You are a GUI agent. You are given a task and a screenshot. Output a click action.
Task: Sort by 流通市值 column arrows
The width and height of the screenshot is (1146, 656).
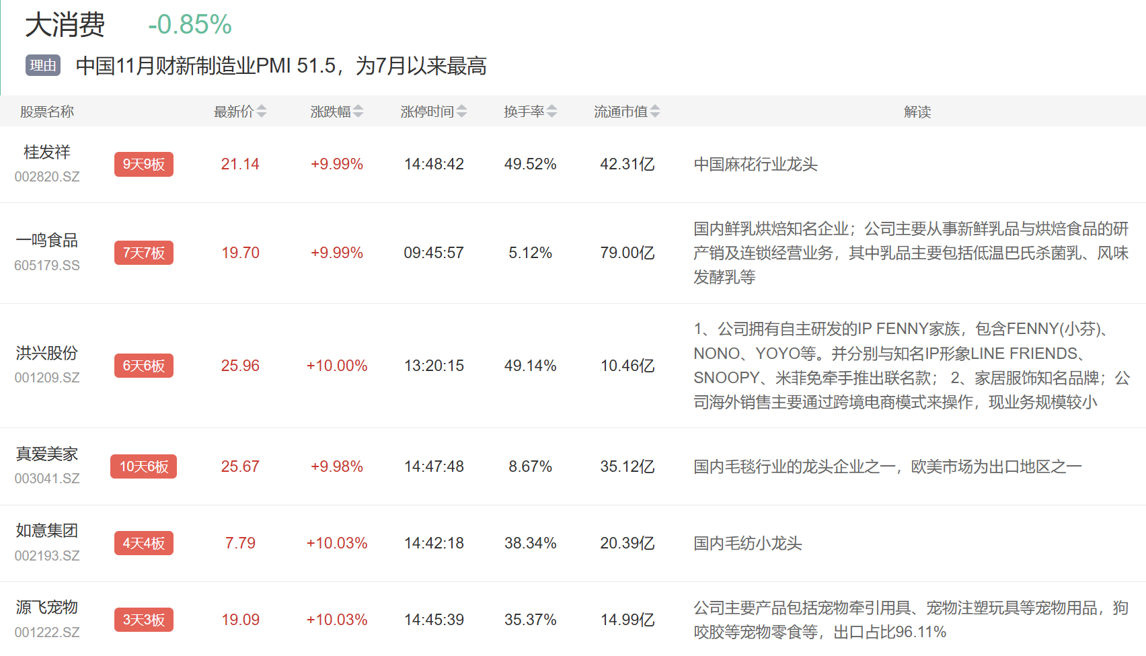[655, 112]
